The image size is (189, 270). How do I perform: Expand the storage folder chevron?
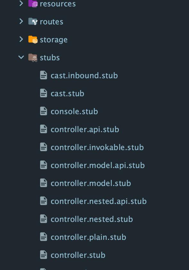21,39
